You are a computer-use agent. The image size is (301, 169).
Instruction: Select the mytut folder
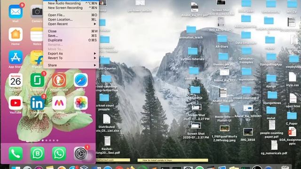[271, 110]
